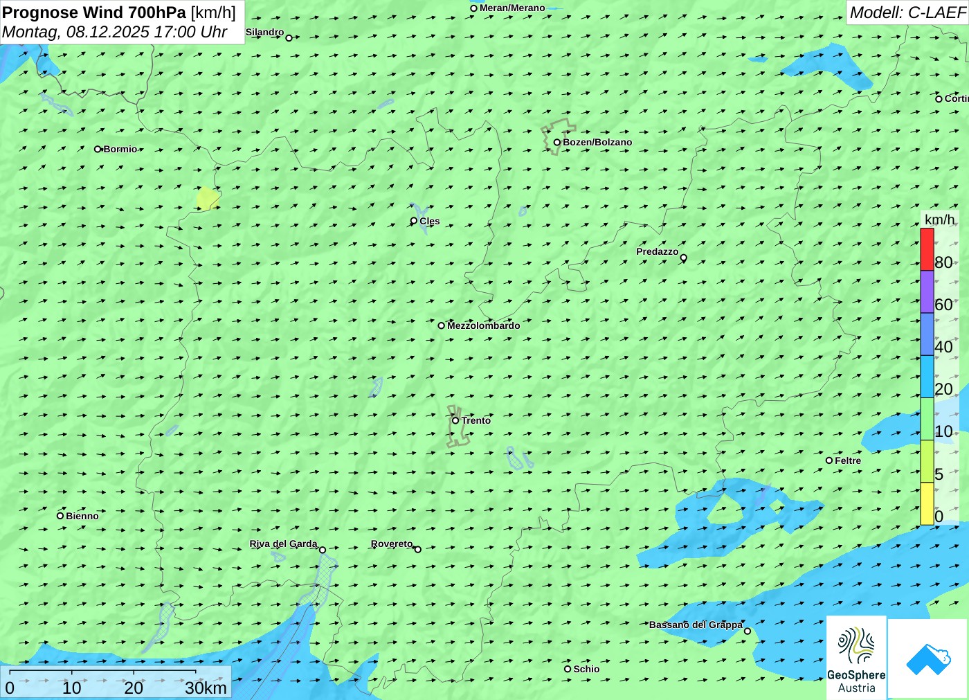
Task: Click the Feltre city marker
Action: [829, 460]
